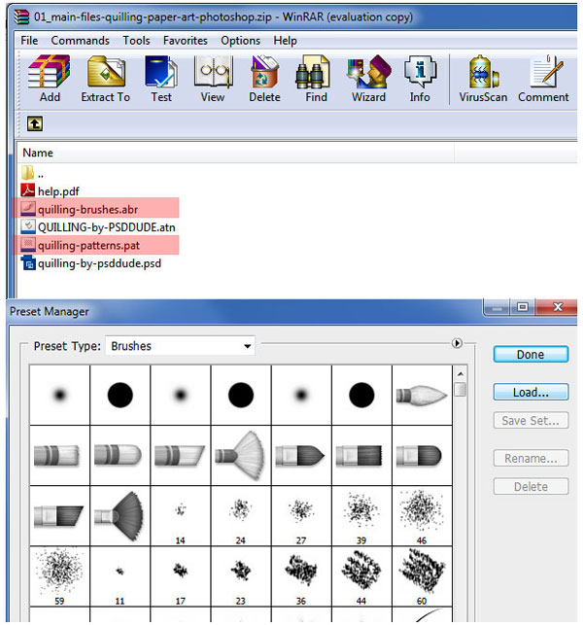
Task: Open the Commands menu
Action: 80,40
